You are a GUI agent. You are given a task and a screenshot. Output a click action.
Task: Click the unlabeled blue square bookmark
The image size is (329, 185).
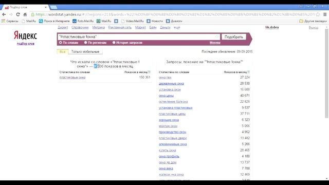(x=116, y=21)
